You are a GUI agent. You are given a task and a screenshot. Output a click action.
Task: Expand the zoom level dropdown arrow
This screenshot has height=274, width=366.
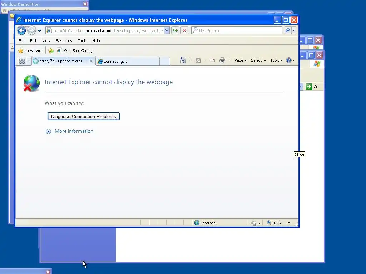pos(289,223)
